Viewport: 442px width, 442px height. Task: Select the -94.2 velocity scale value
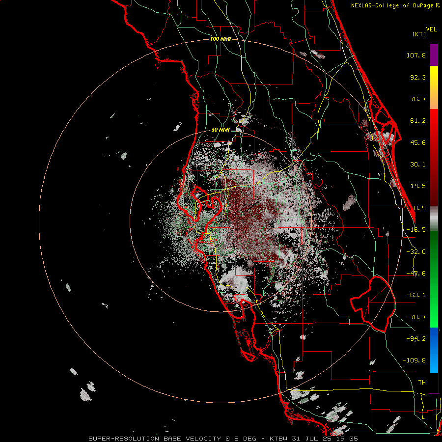(416, 339)
